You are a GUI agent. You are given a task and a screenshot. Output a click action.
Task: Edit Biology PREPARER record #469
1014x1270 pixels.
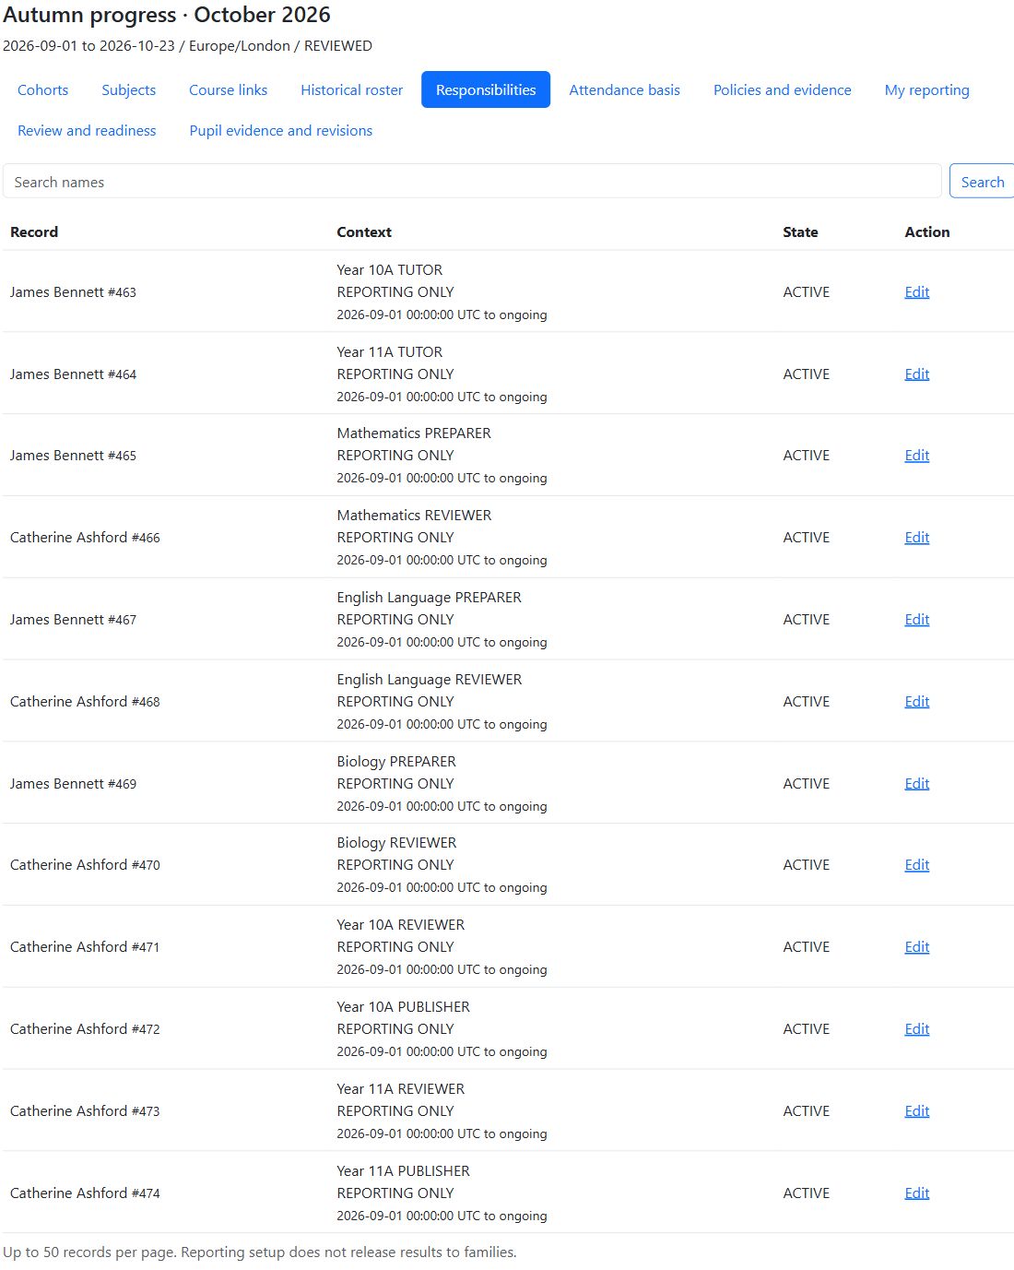[917, 783]
